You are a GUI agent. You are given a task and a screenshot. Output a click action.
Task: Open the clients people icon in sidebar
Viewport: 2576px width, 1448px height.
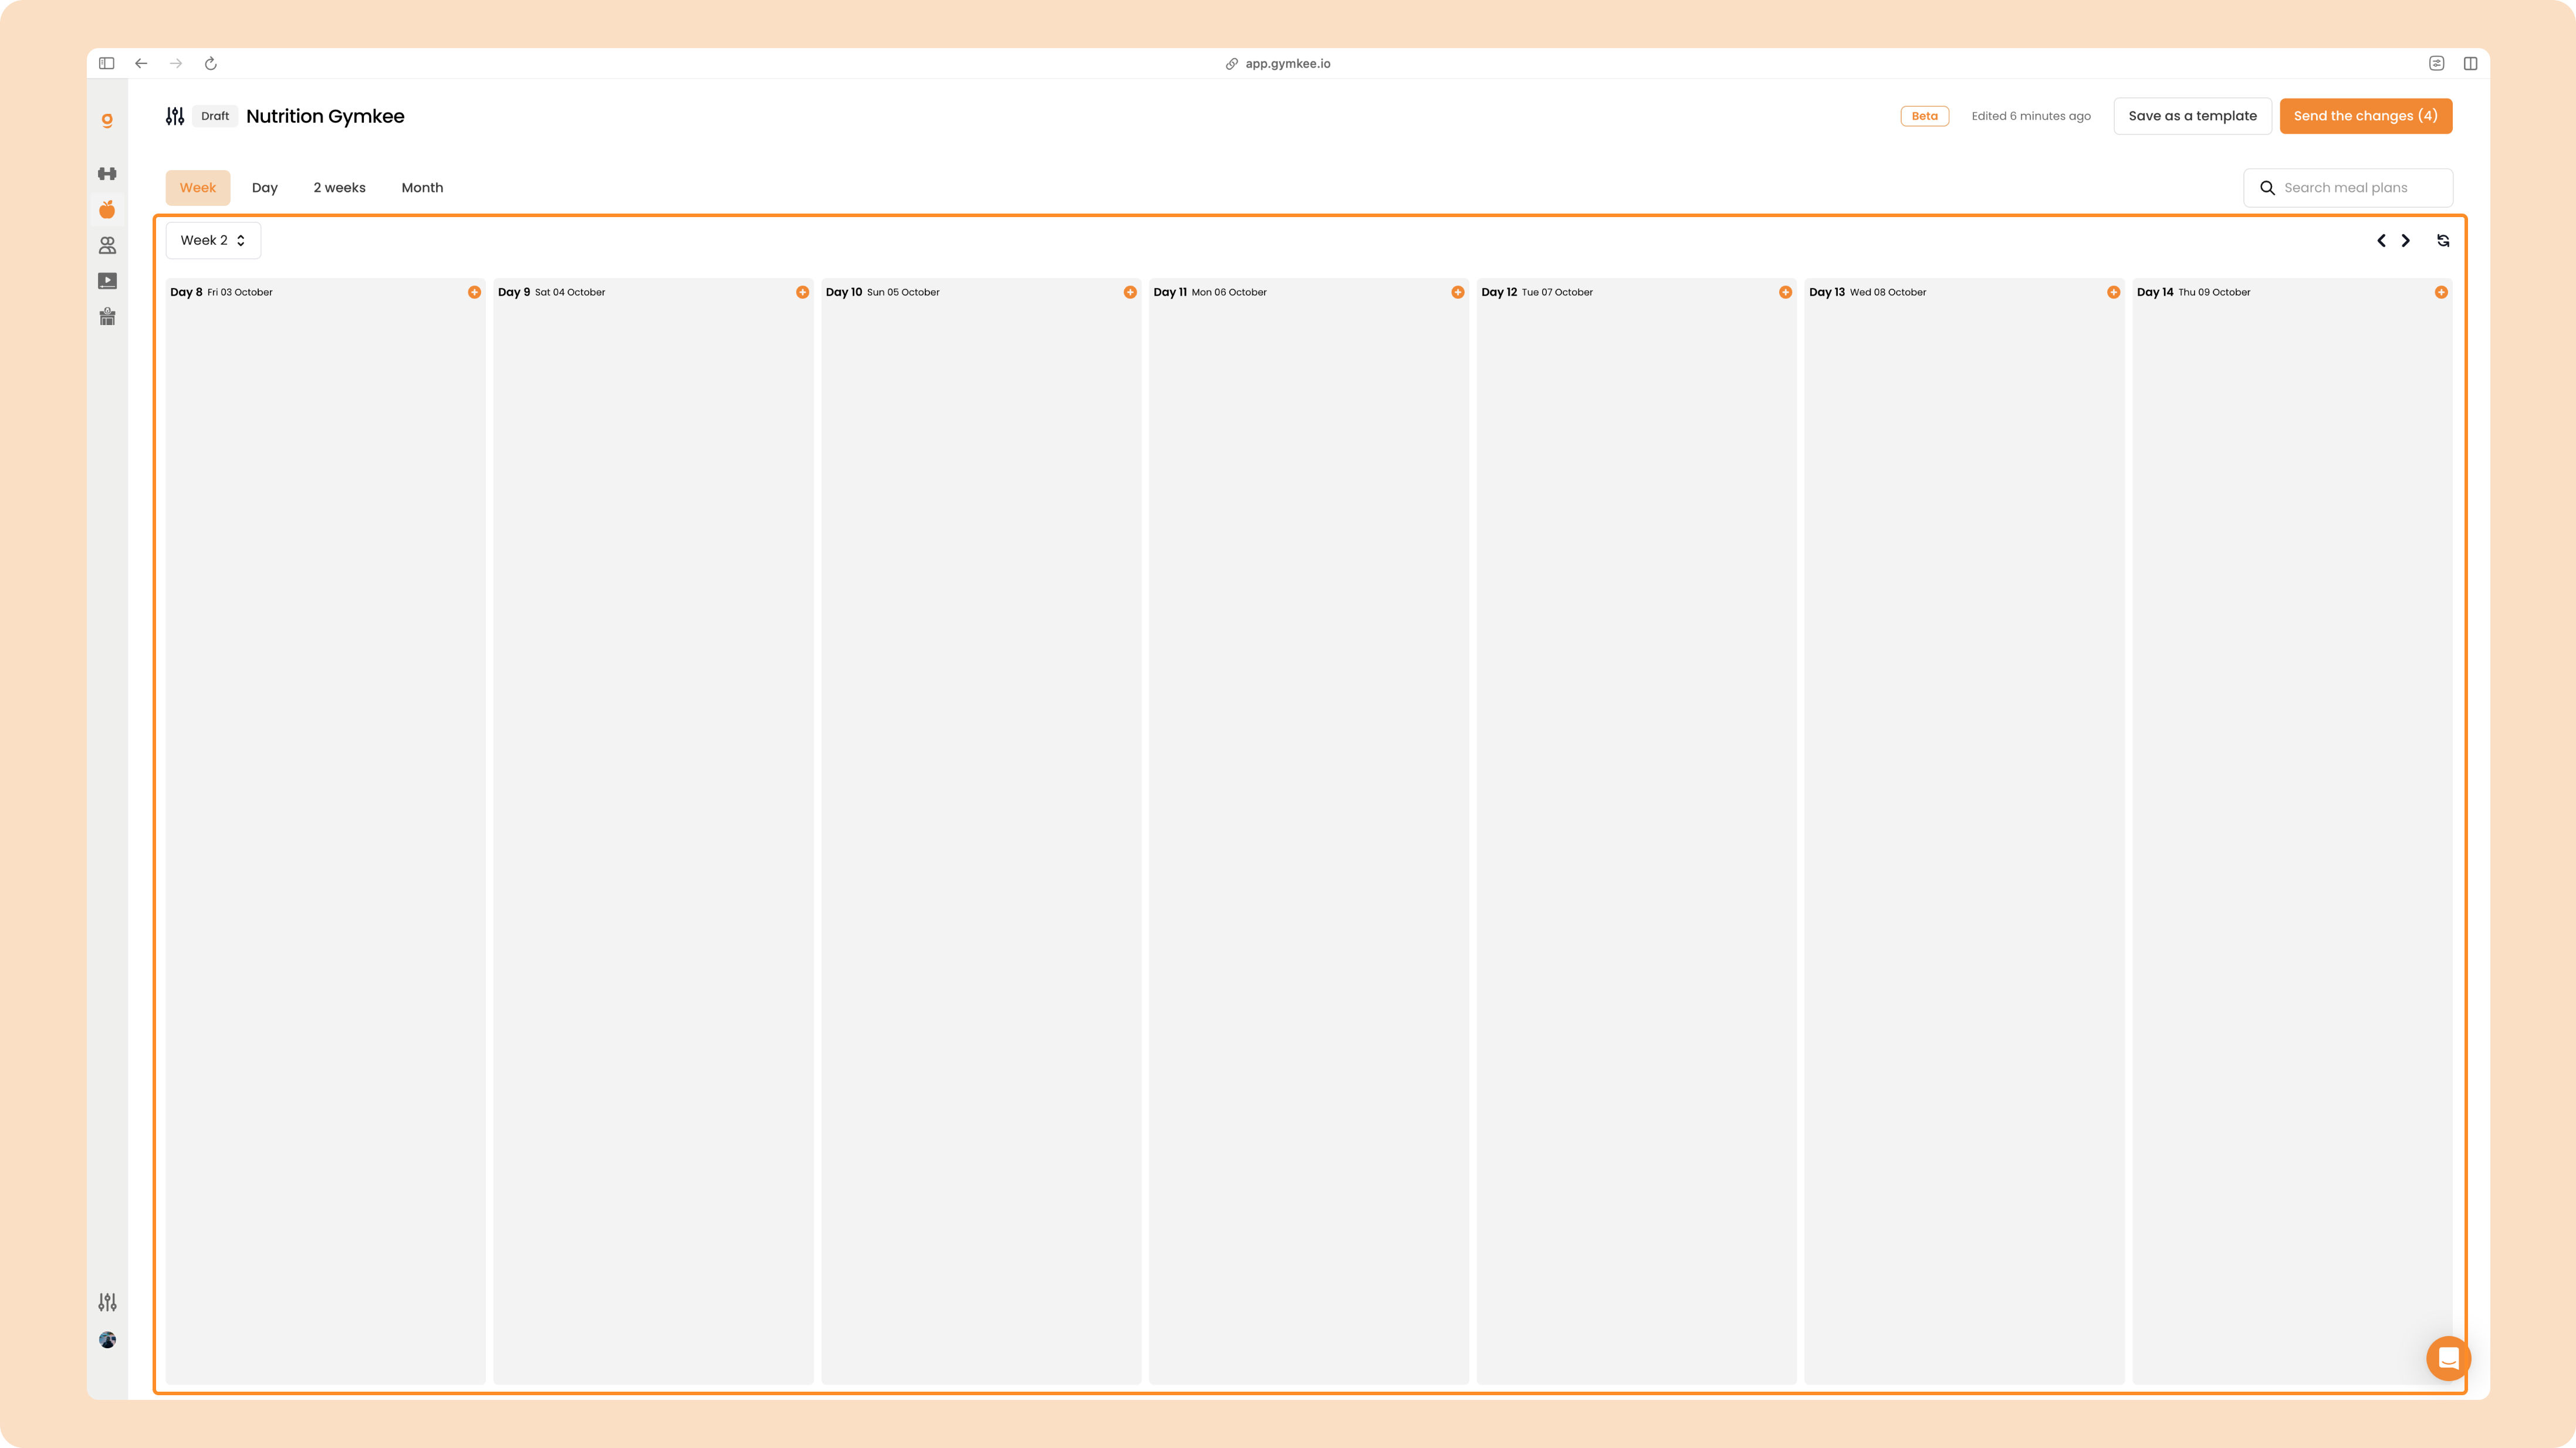coord(107,245)
